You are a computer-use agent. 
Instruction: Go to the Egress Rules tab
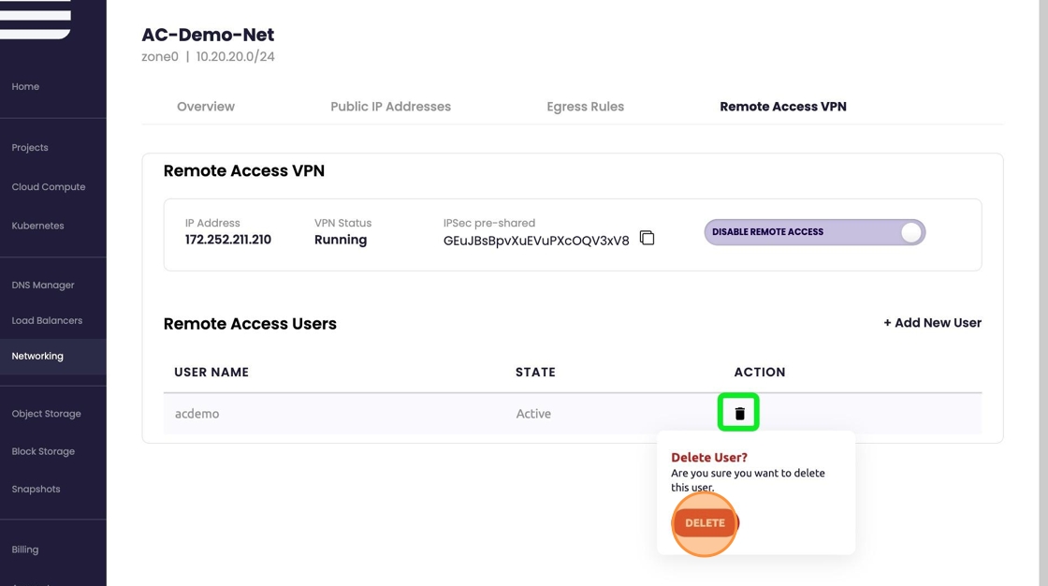[x=585, y=107]
